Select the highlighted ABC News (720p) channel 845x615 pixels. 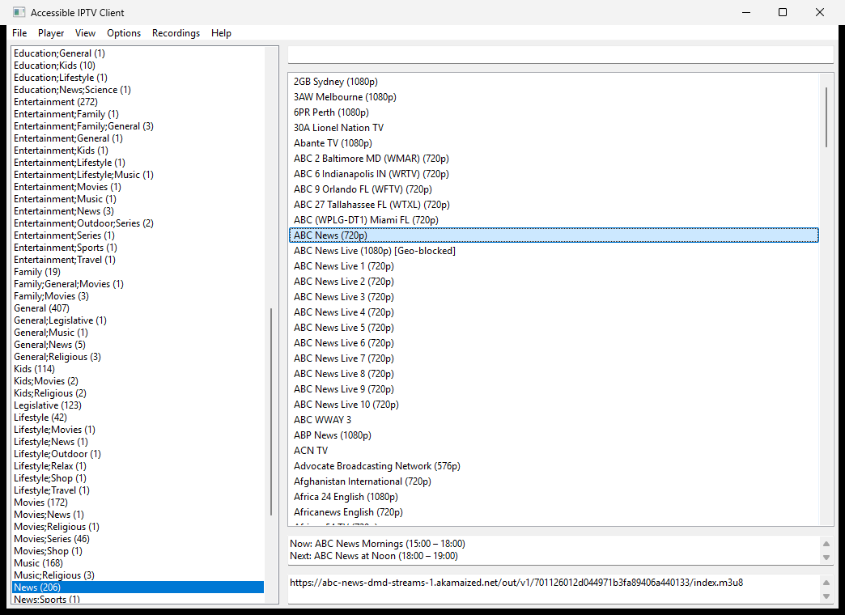554,235
